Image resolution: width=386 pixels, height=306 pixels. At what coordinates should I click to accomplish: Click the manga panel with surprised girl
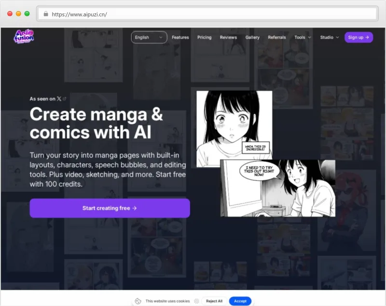tap(234, 125)
